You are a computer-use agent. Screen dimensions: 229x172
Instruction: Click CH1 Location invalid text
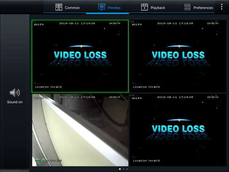point(49,87)
